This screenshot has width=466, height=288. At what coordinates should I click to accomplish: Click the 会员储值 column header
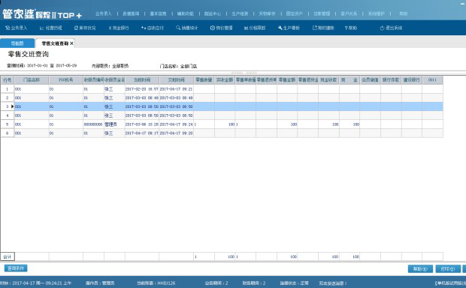(370, 80)
